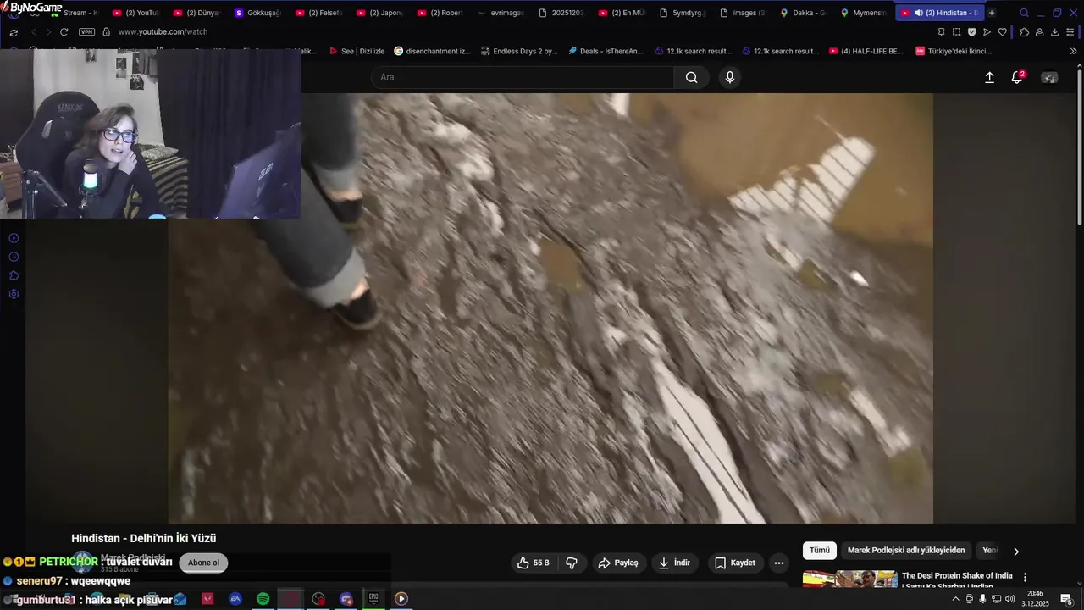
Task: Subscribe with Abone ol button
Action: tap(203, 563)
